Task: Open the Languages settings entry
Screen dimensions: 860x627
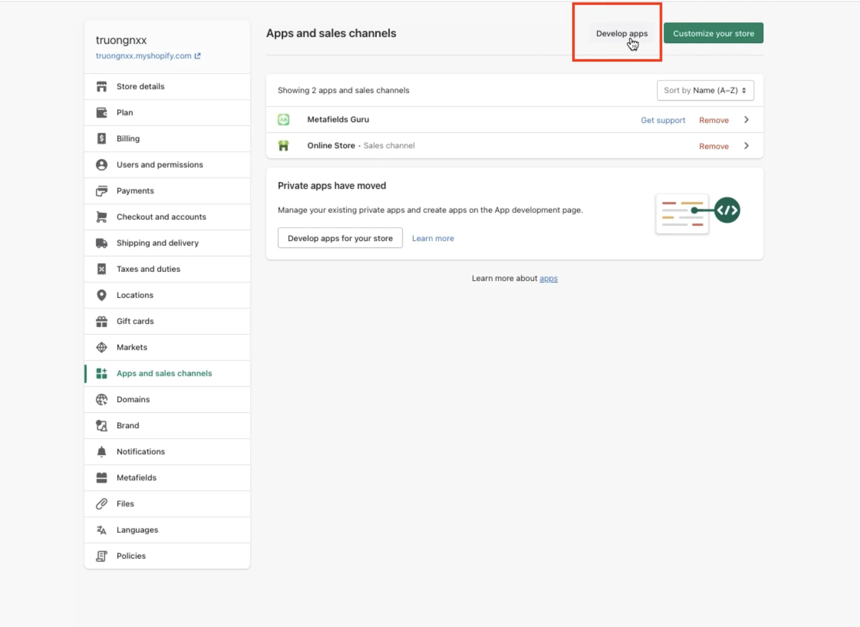Action: click(137, 529)
